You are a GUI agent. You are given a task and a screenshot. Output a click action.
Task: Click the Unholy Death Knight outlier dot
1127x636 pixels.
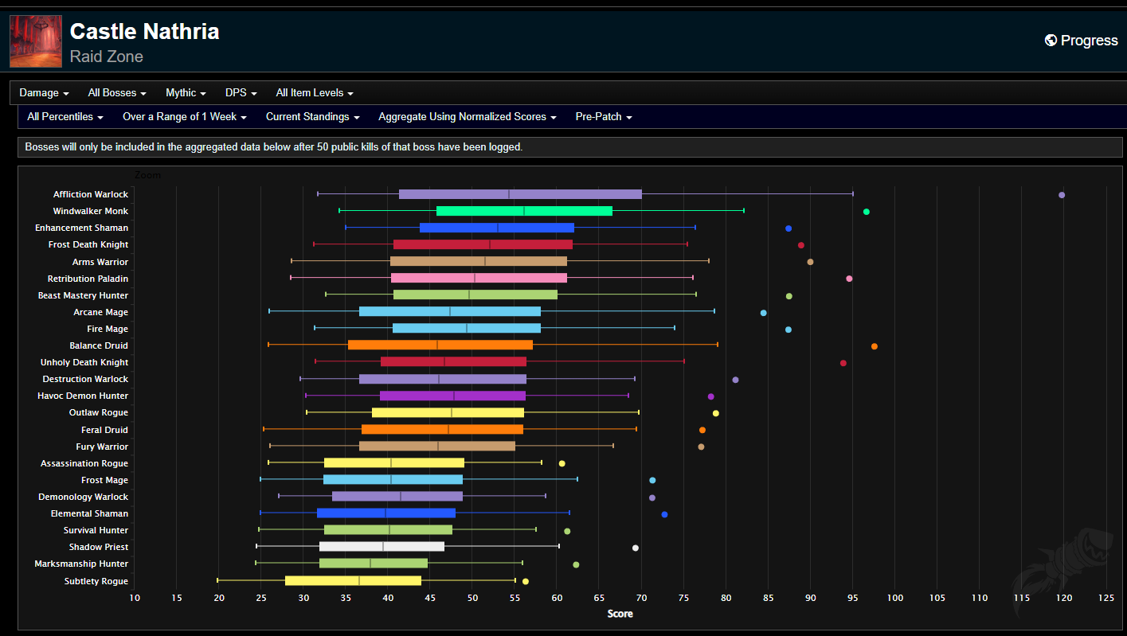(843, 363)
